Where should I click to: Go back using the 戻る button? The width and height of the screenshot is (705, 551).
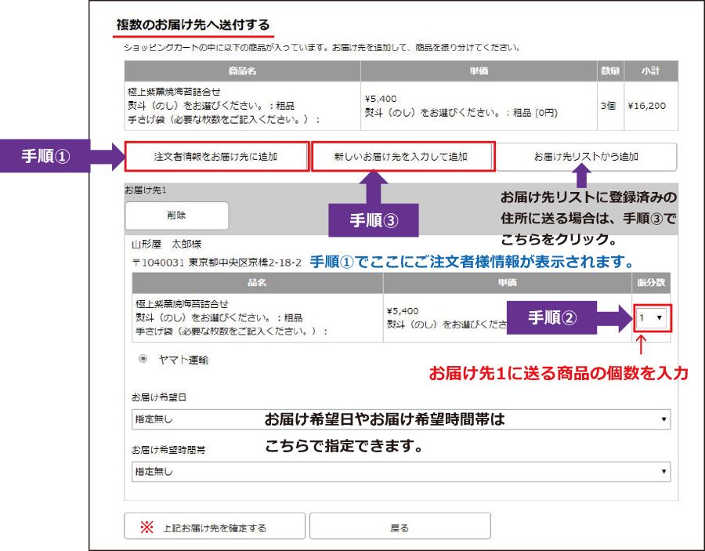point(399,527)
